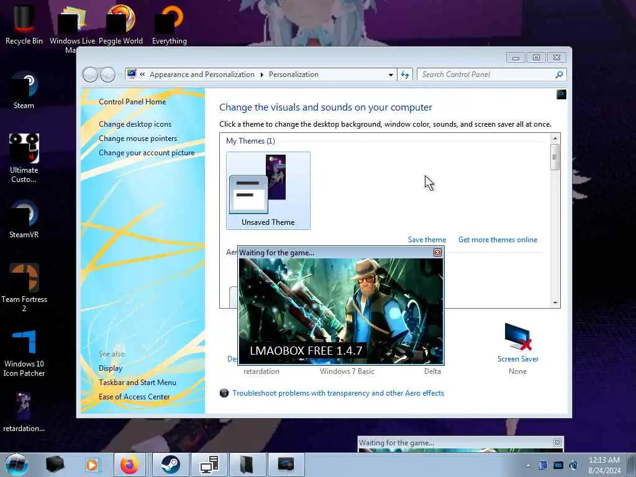Select the retardation... desktop file icon
The width and height of the screenshot is (636, 477).
pos(24,412)
